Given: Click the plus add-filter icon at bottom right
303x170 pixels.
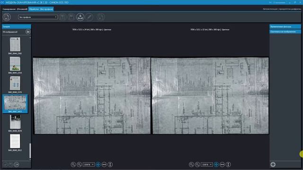Looking at the screenshot, I should point(273,164).
